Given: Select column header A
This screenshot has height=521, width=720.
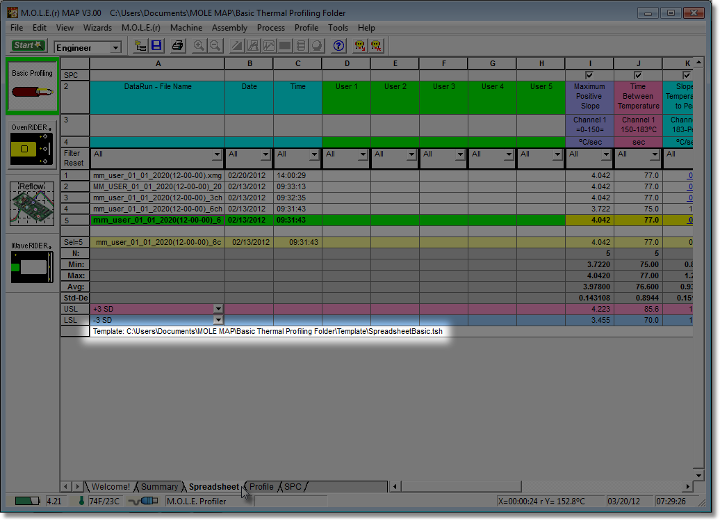Looking at the screenshot, I should (158, 63).
